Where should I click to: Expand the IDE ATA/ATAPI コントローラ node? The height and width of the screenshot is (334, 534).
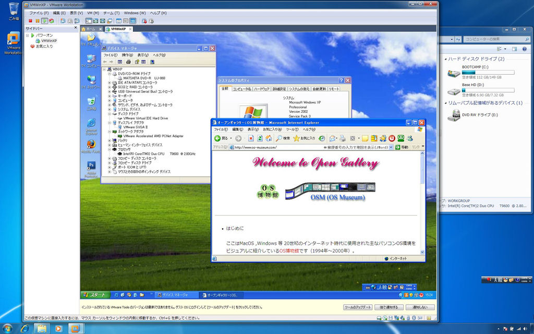point(110,82)
